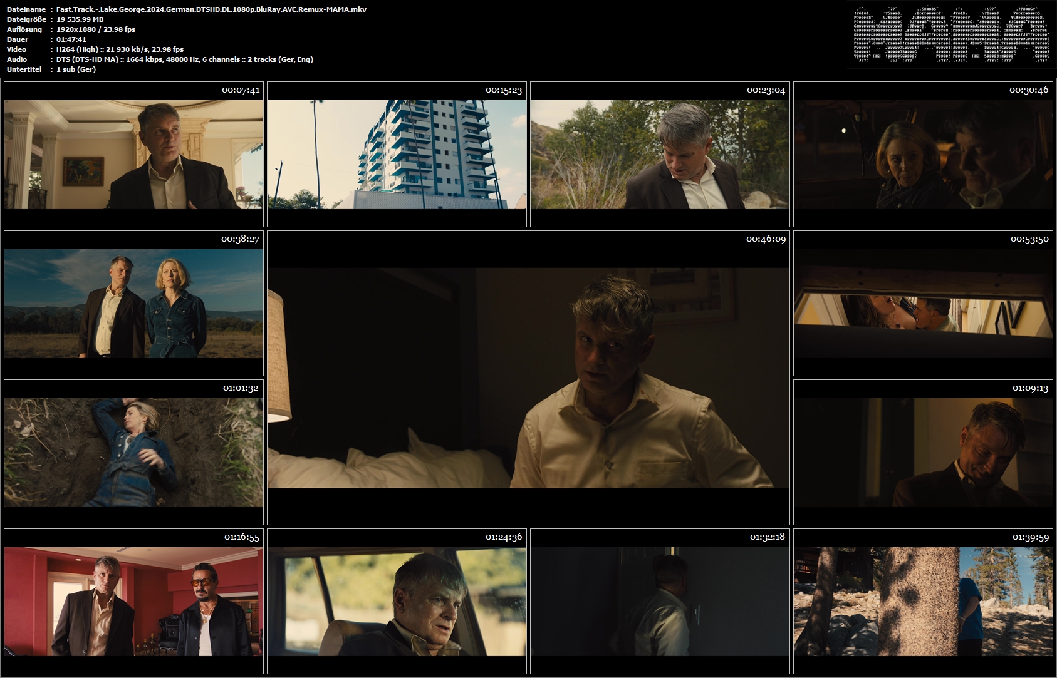Open the thumbnail stamped 00:23:04

tap(660, 154)
